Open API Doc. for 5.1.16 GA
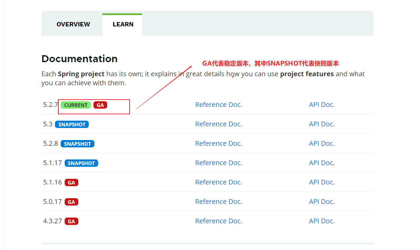Screen dimensions: 420x250 click(322, 182)
